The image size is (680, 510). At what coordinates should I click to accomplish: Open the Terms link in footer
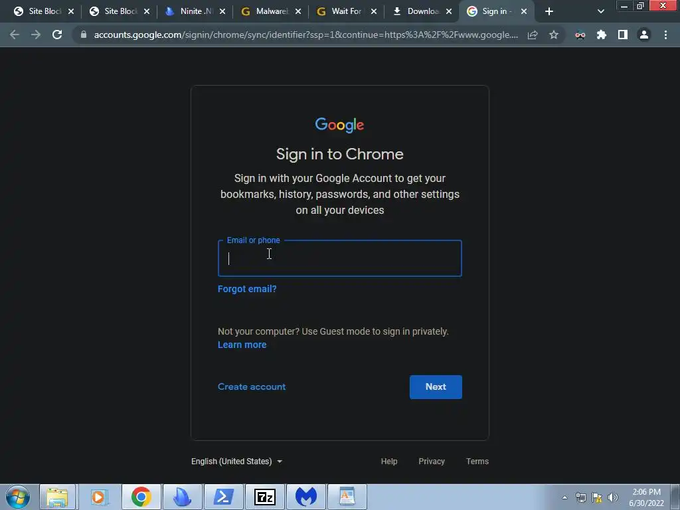pos(477,462)
